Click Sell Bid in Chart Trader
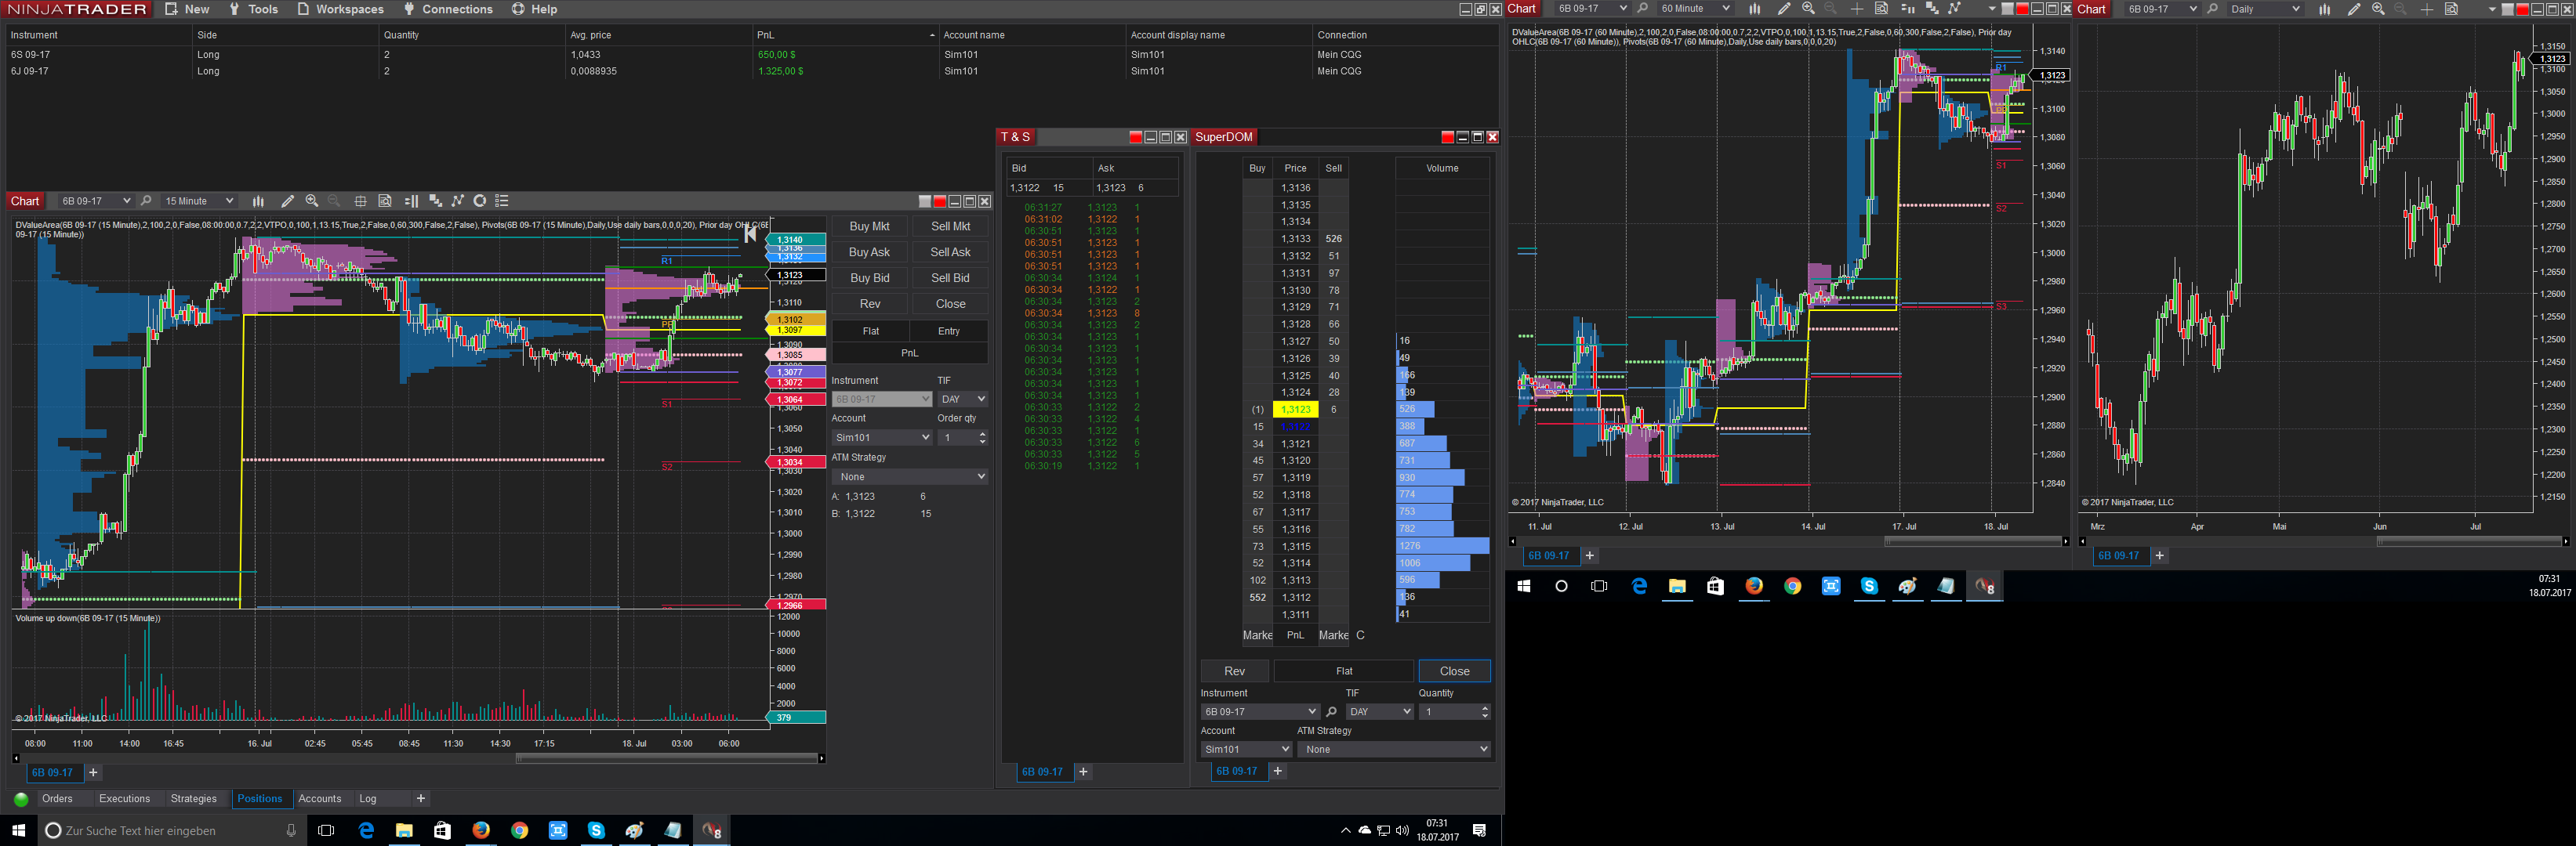Screen dimensions: 2576x846 [950, 279]
